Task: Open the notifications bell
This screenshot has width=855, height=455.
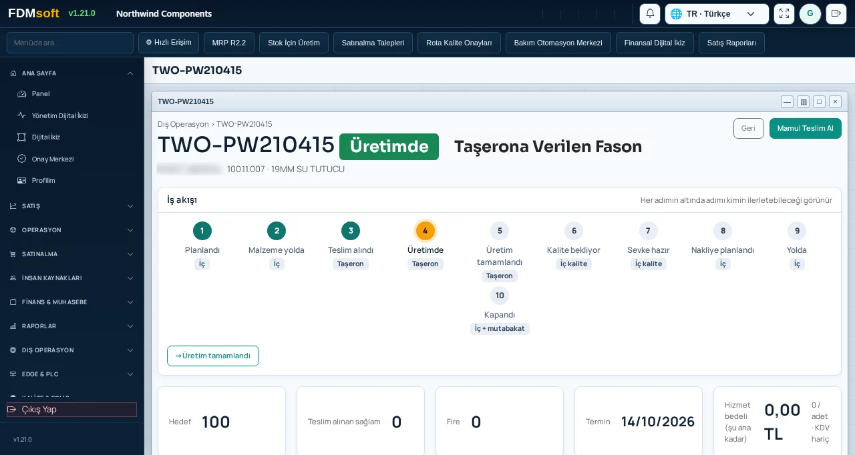Action: [x=650, y=13]
